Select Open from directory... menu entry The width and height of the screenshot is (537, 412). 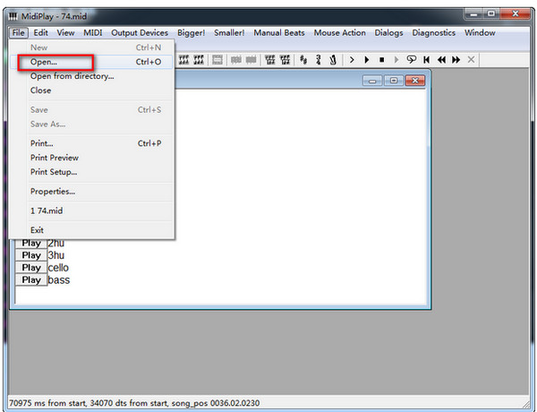pyautogui.click(x=72, y=76)
